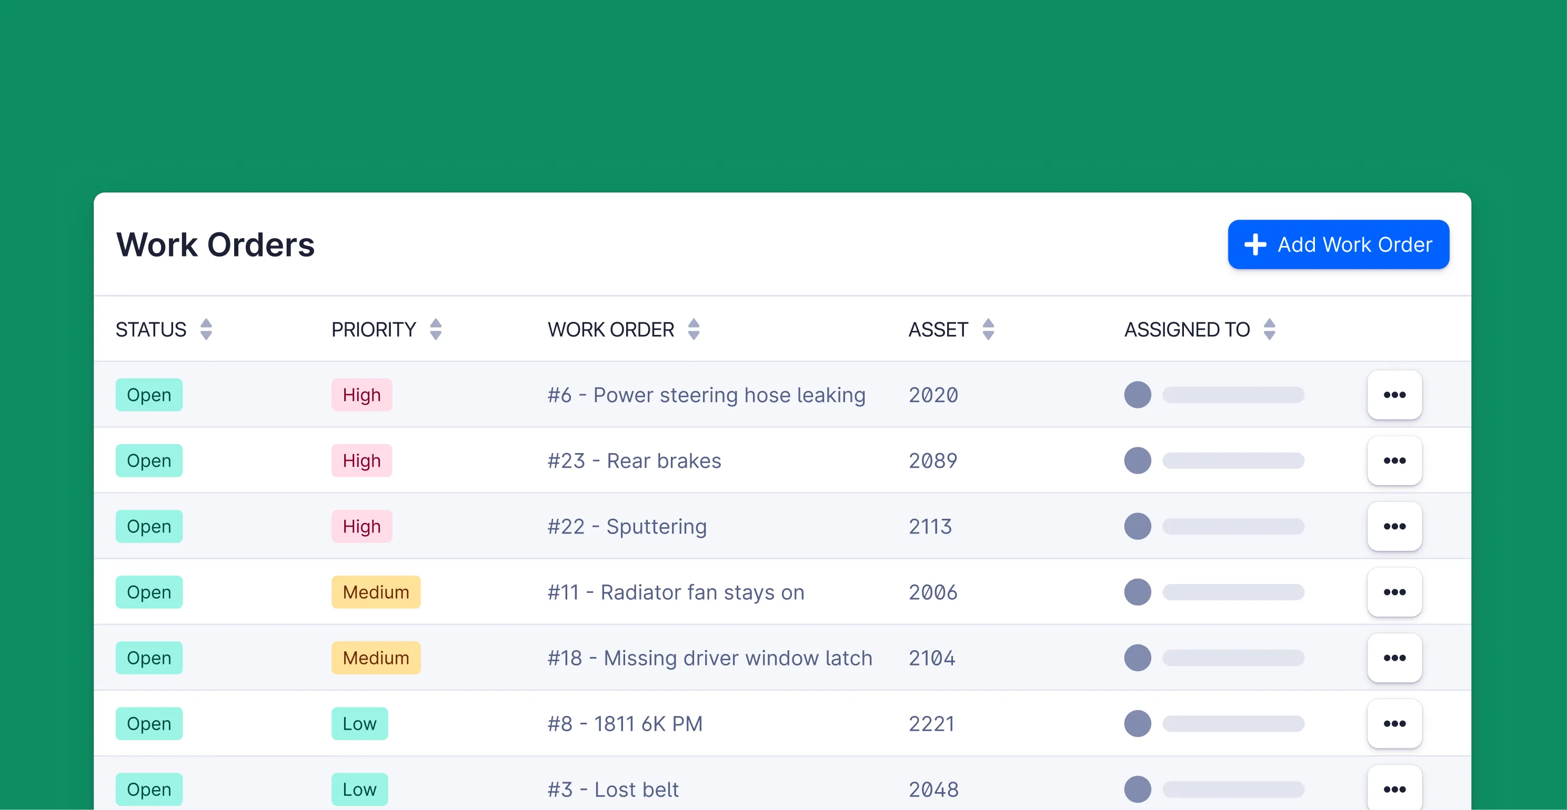The image size is (1567, 810).
Task: Open ellipsis menu for 1811 6K PM
Action: pos(1394,723)
